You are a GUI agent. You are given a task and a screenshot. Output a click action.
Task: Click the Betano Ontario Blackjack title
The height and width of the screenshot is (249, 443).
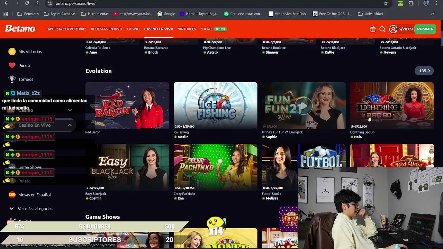pos(398,48)
